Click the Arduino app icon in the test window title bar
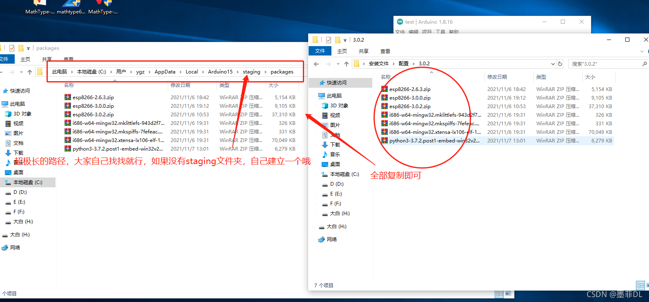The image size is (649, 302). 400,22
